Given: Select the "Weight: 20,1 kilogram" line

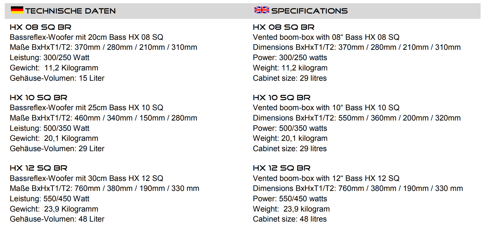Looking at the screenshot, I should coord(290,138).
